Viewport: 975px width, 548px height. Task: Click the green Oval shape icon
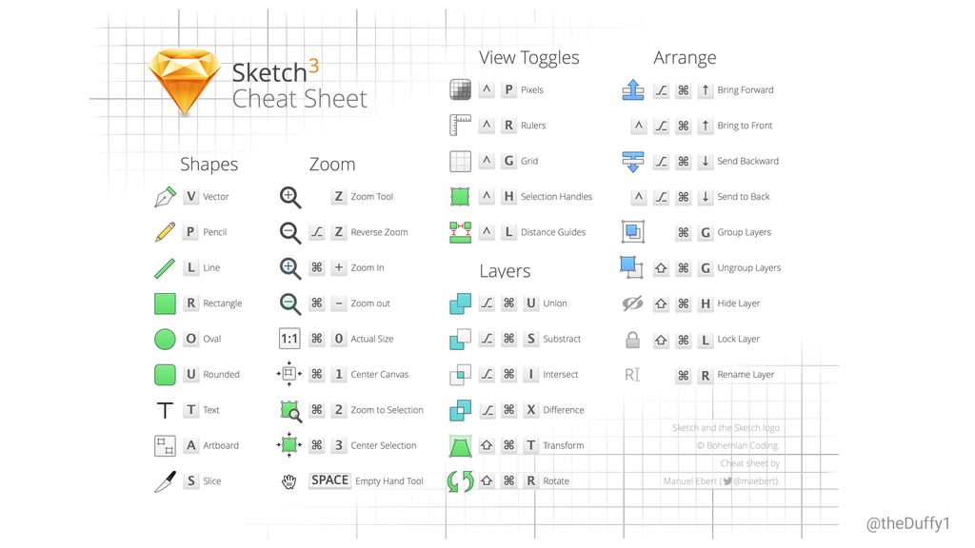[165, 339]
